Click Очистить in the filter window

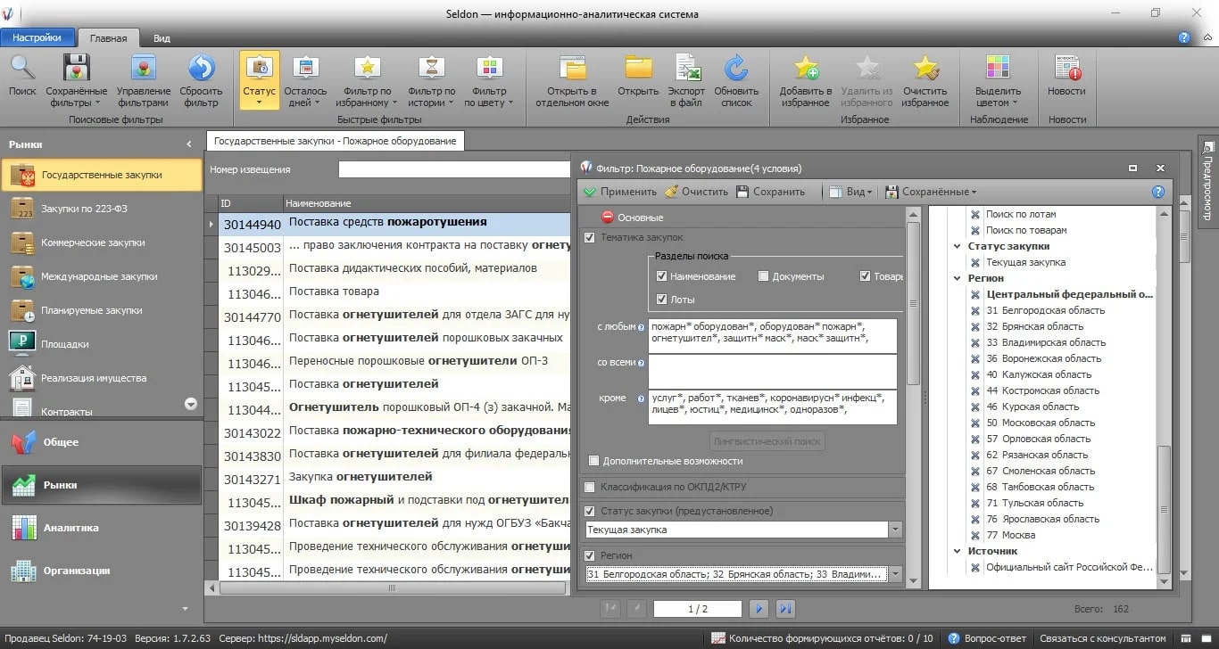pyautogui.click(x=696, y=192)
